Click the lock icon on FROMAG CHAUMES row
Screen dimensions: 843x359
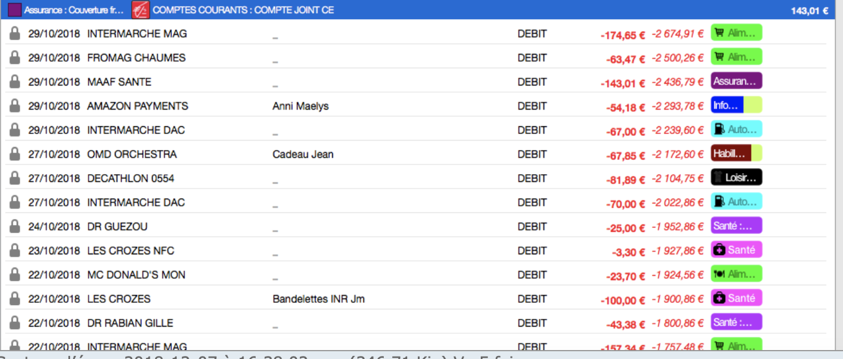pyautogui.click(x=14, y=57)
